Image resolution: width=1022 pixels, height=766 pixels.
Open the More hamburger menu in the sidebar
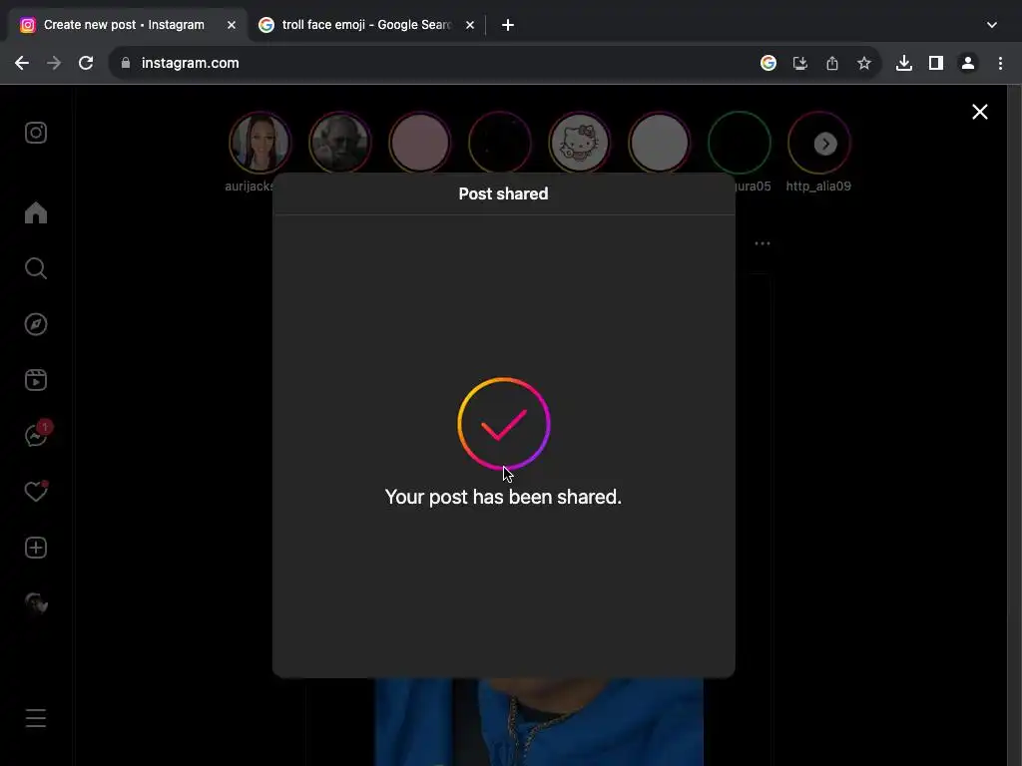pos(36,718)
